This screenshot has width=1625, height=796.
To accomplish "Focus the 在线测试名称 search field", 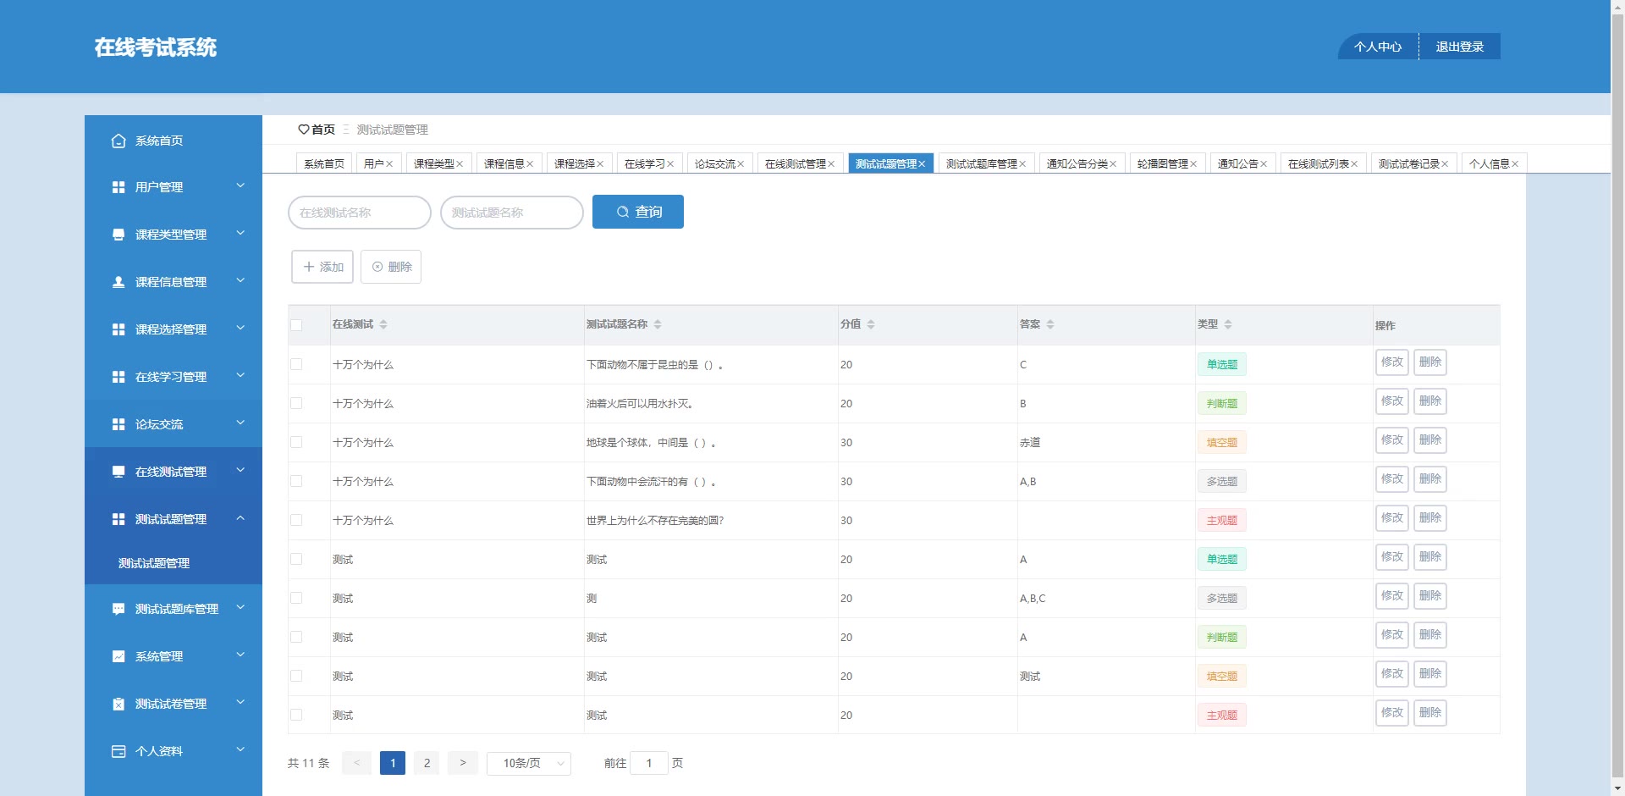I will pos(360,213).
